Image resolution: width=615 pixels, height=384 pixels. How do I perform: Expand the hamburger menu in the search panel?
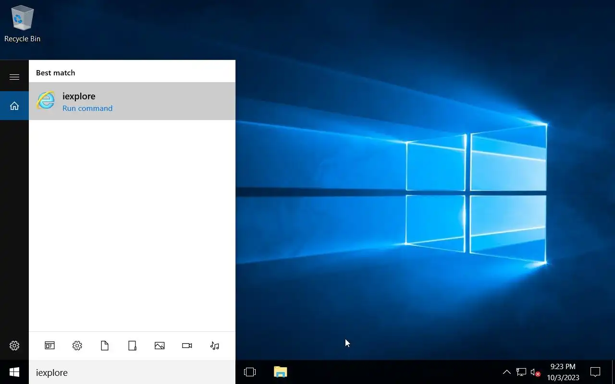coord(14,77)
